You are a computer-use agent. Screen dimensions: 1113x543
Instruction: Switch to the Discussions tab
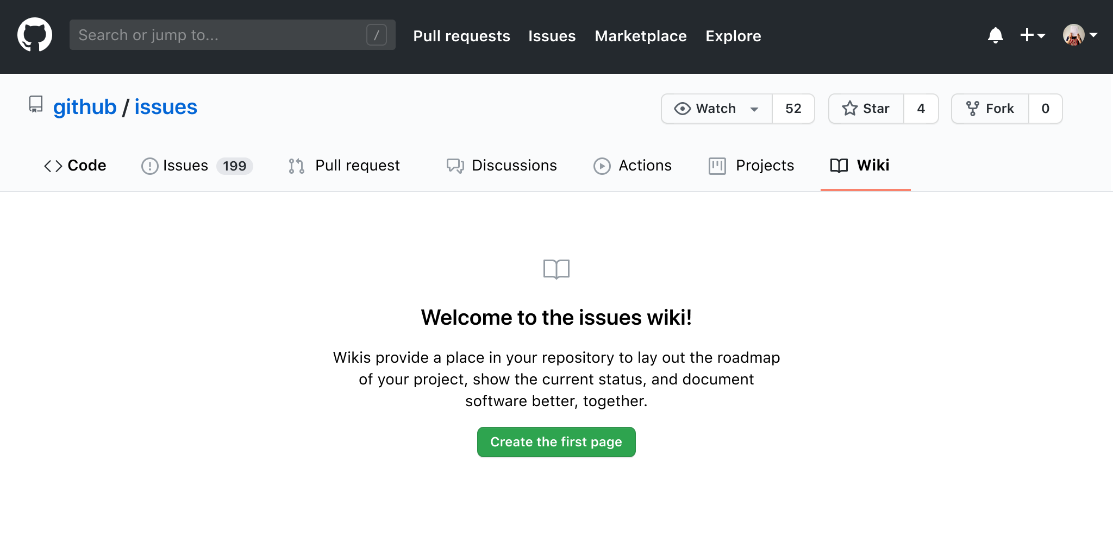[502, 166]
